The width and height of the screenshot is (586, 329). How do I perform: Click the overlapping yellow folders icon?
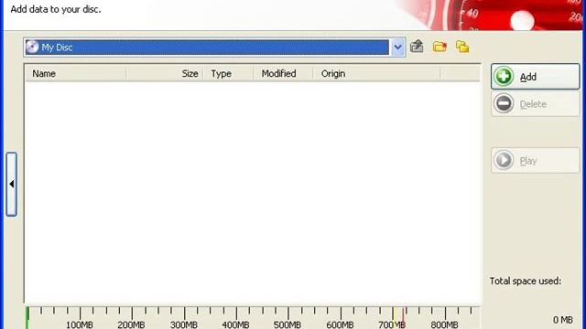pos(462,47)
